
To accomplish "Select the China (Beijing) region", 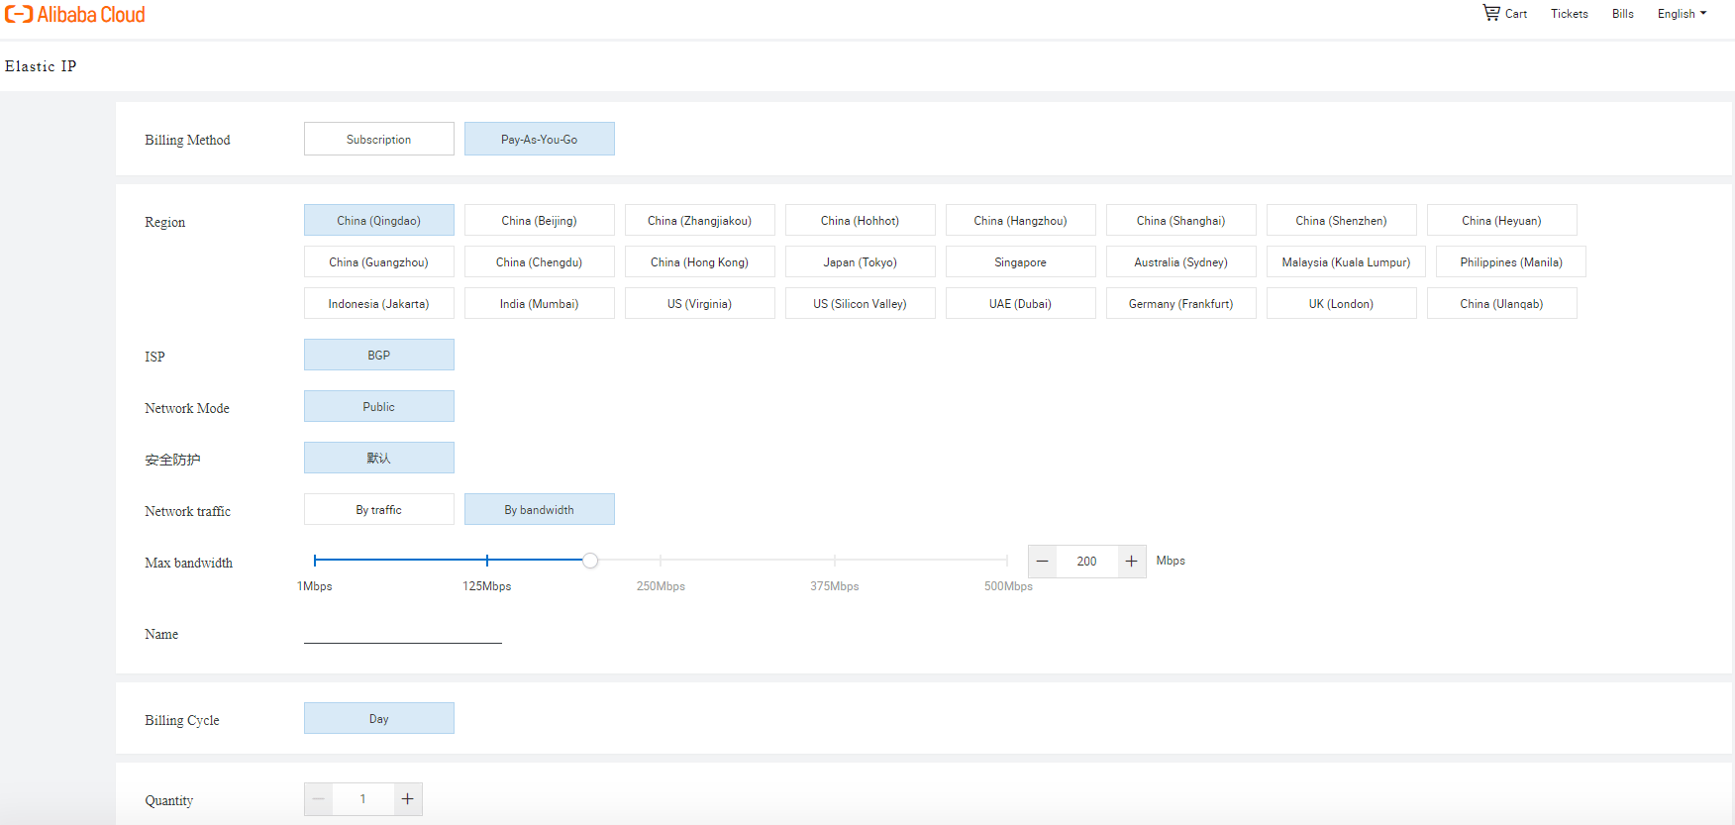I will click(540, 220).
